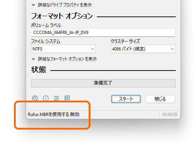Expand 詳細なフォーマット オプション を表示 section
The height and width of the screenshot is (145, 193).
click(x=64, y=59)
